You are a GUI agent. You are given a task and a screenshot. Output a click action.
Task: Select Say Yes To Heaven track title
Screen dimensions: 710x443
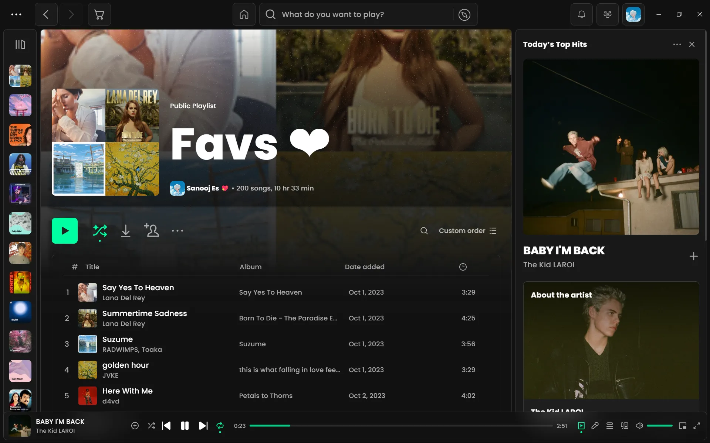(x=138, y=288)
